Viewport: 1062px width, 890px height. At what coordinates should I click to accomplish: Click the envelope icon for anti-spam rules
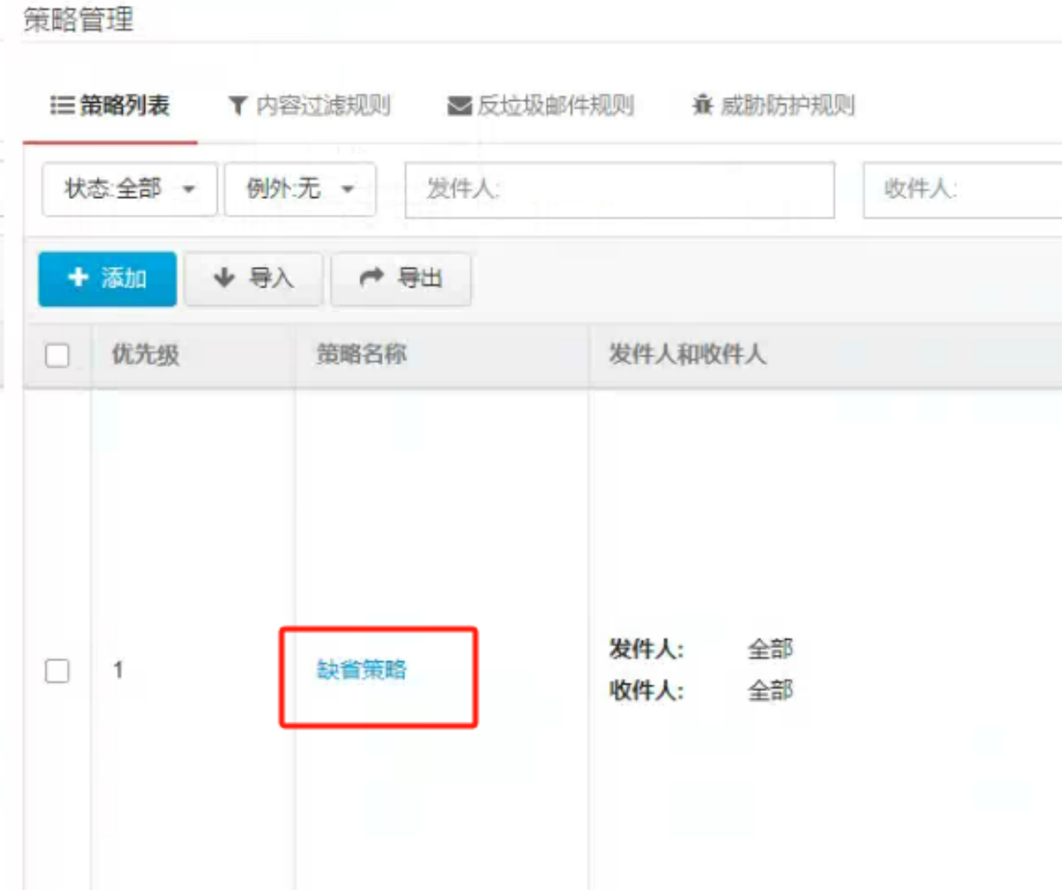click(459, 106)
